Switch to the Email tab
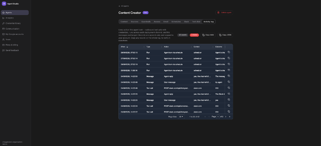Screen dimensions: 321x146 (166, 22)
